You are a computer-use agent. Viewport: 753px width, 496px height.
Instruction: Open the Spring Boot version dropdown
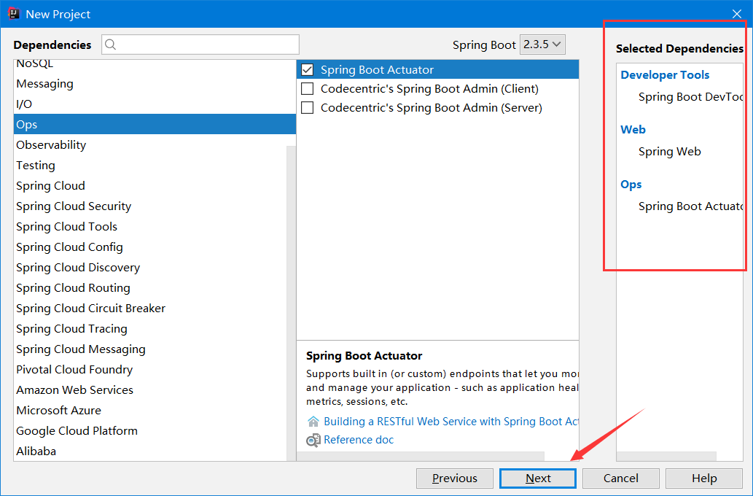542,44
